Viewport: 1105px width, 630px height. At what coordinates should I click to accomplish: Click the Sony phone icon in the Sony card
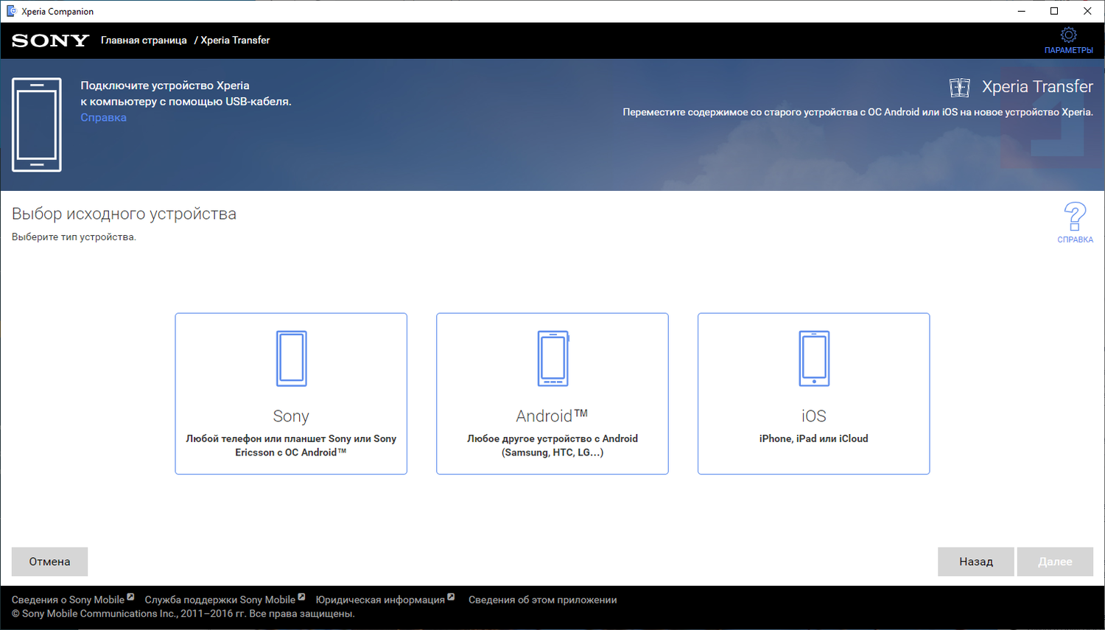pyautogui.click(x=291, y=359)
